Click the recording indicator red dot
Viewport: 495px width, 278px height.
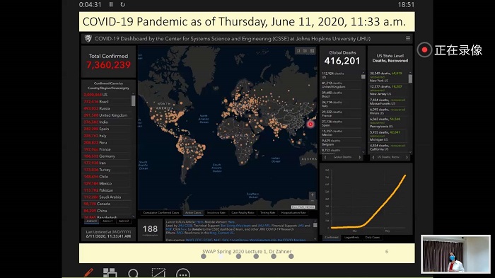pos(424,50)
